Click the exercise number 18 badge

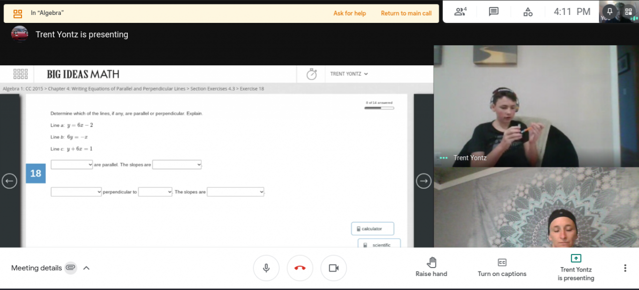[35, 173]
